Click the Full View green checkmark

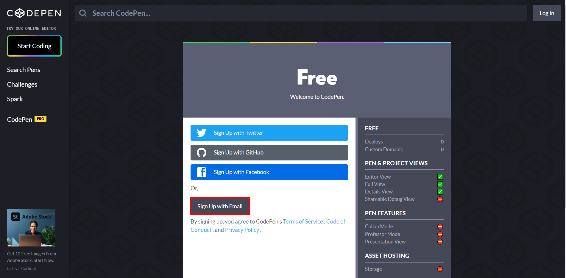point(440,184)
